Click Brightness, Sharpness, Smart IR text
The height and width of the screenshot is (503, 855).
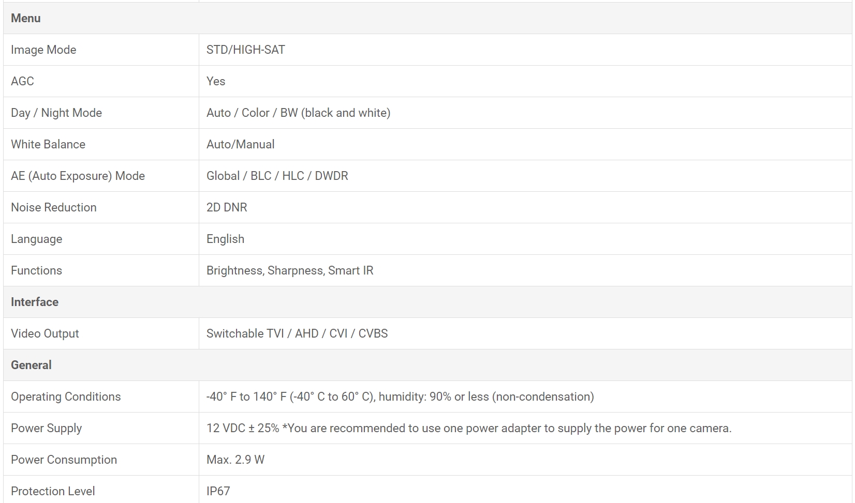coord(289,270)
